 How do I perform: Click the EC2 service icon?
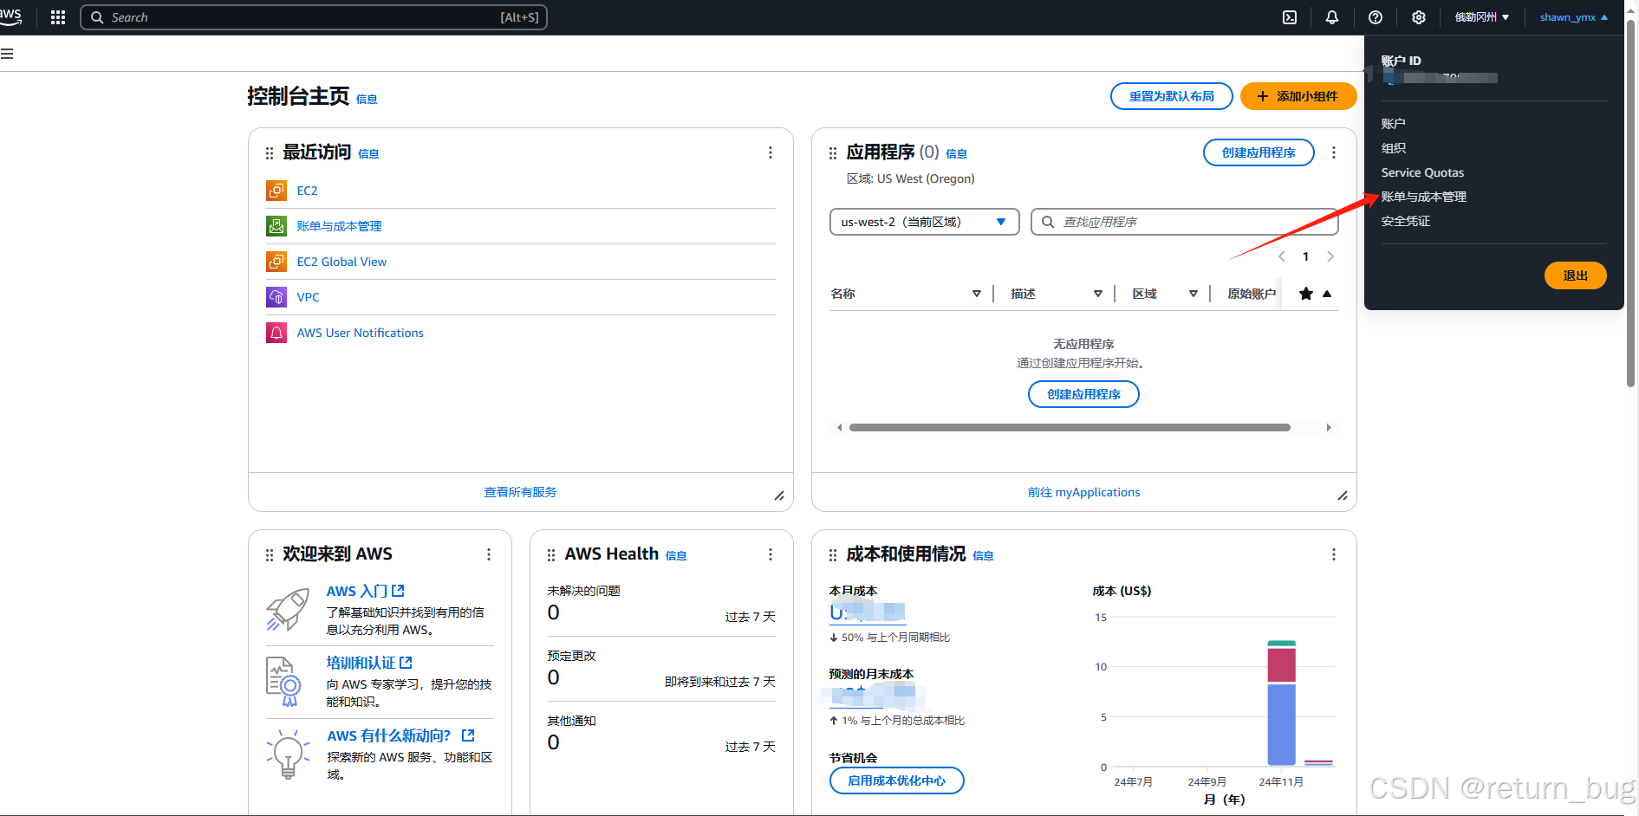tap(276, 191)
